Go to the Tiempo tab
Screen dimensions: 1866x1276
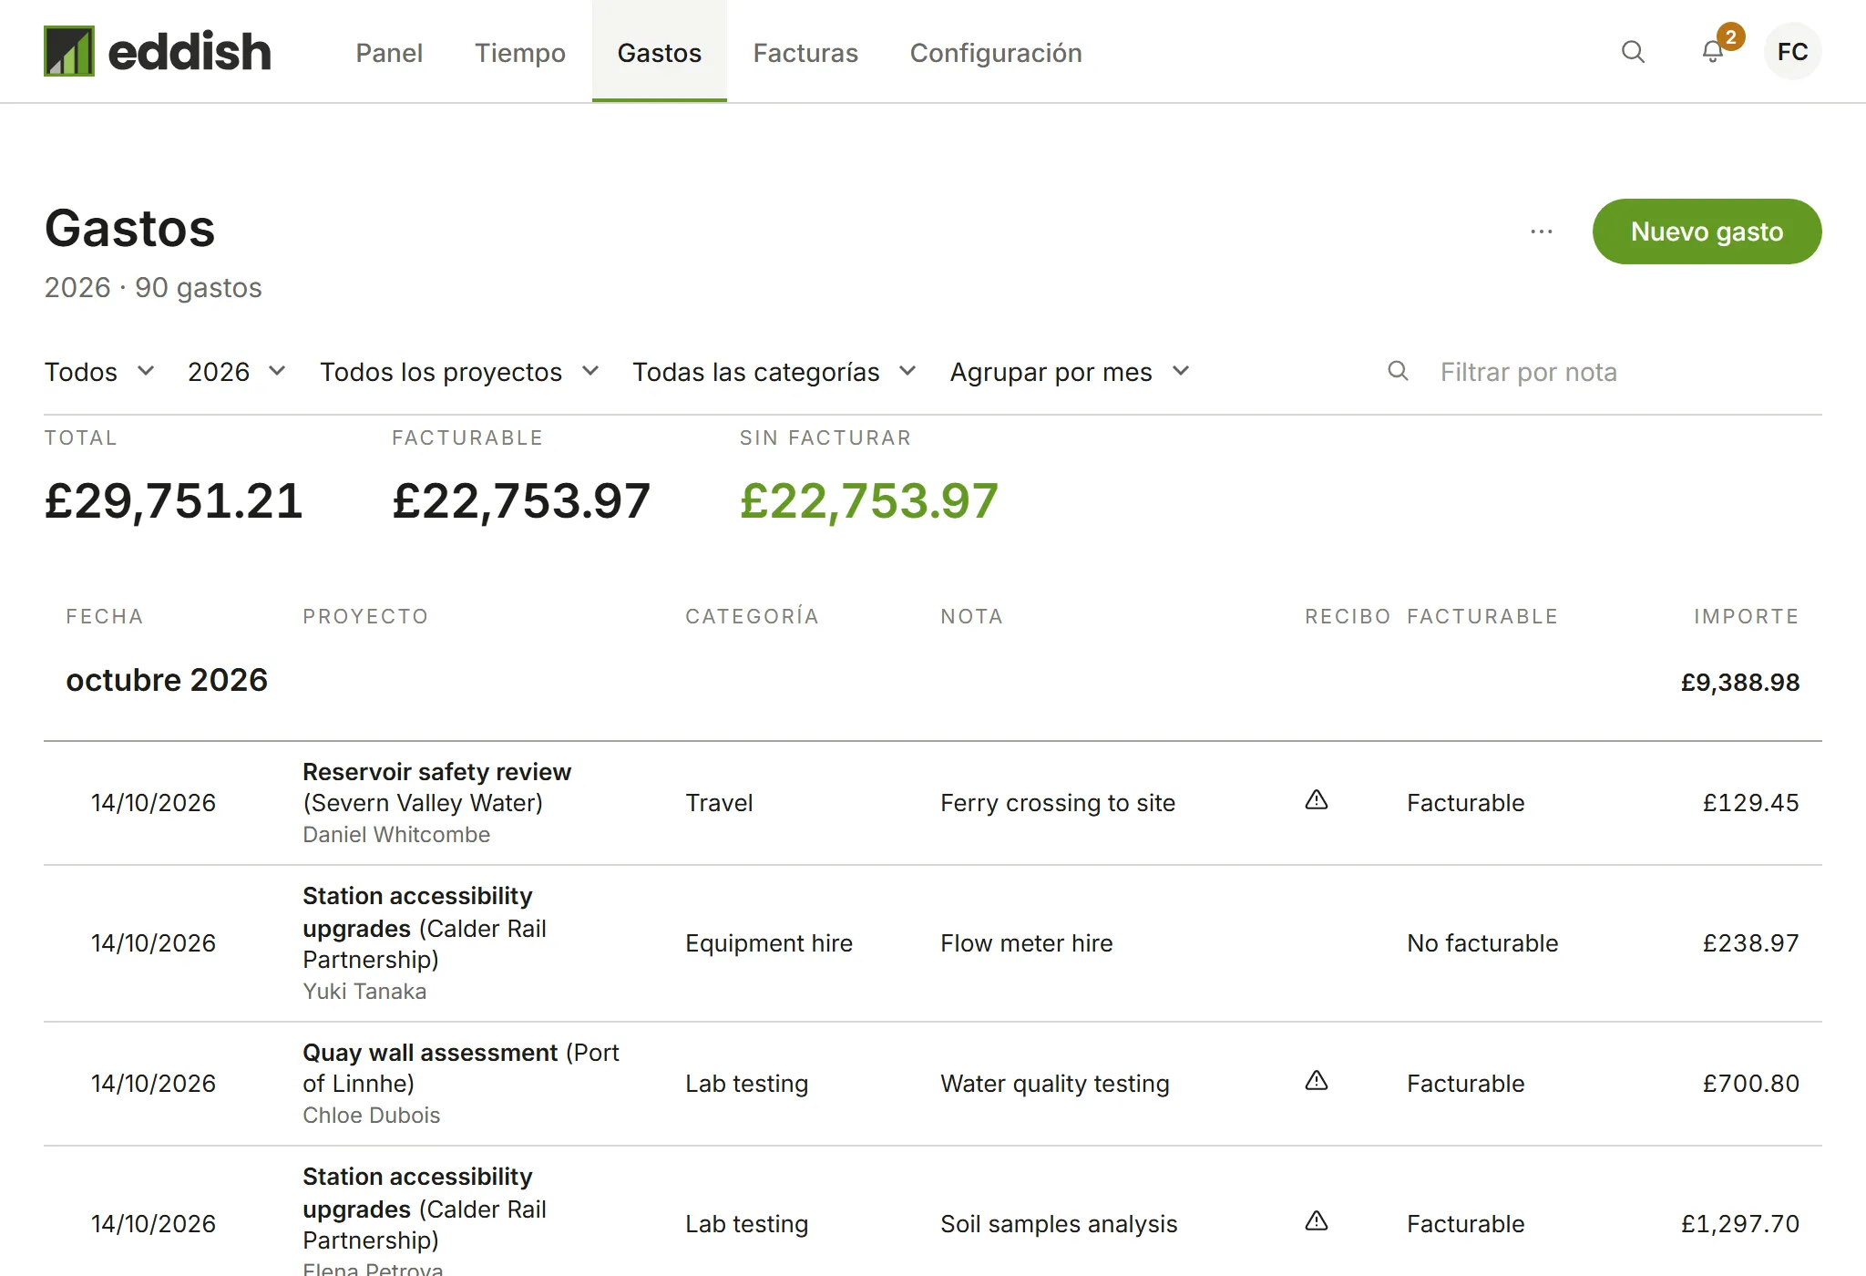[520, 53]
